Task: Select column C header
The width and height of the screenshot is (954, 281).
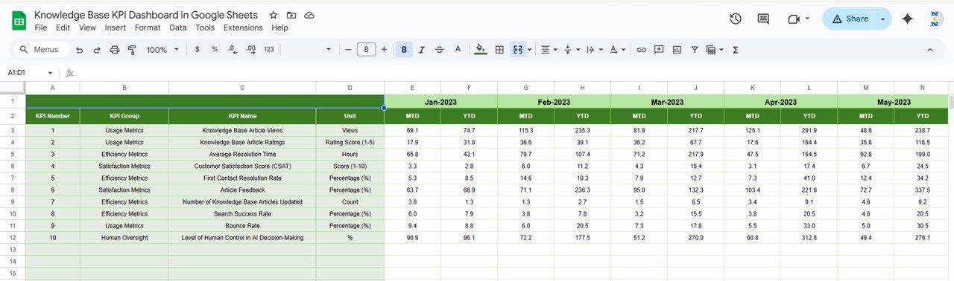Action: (x=242, y=88)
